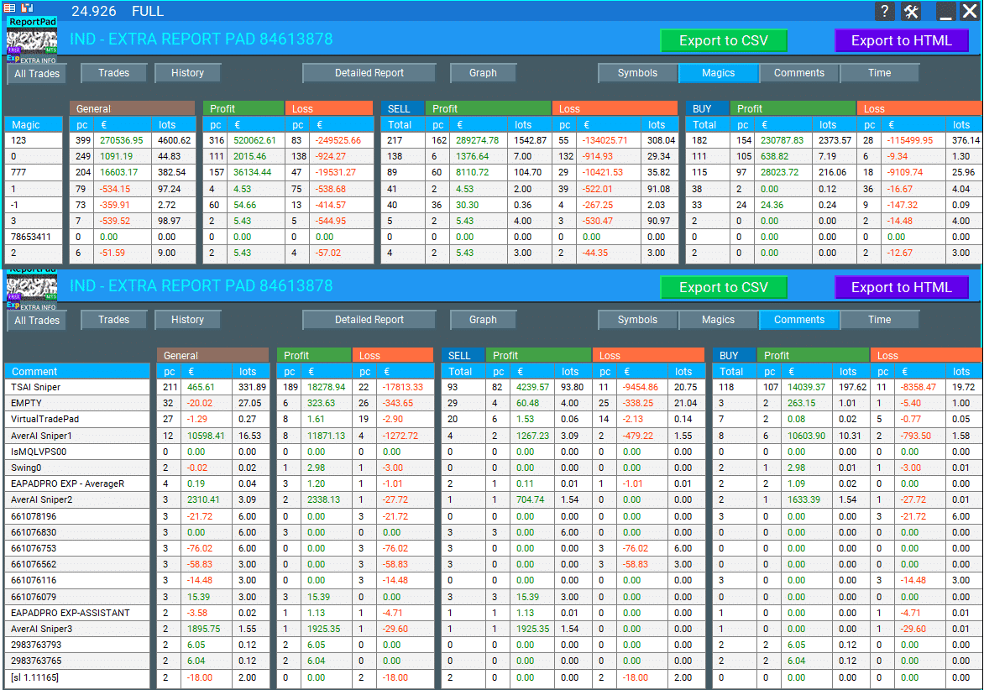Minimize the report pad with the underscore icon

945,11
